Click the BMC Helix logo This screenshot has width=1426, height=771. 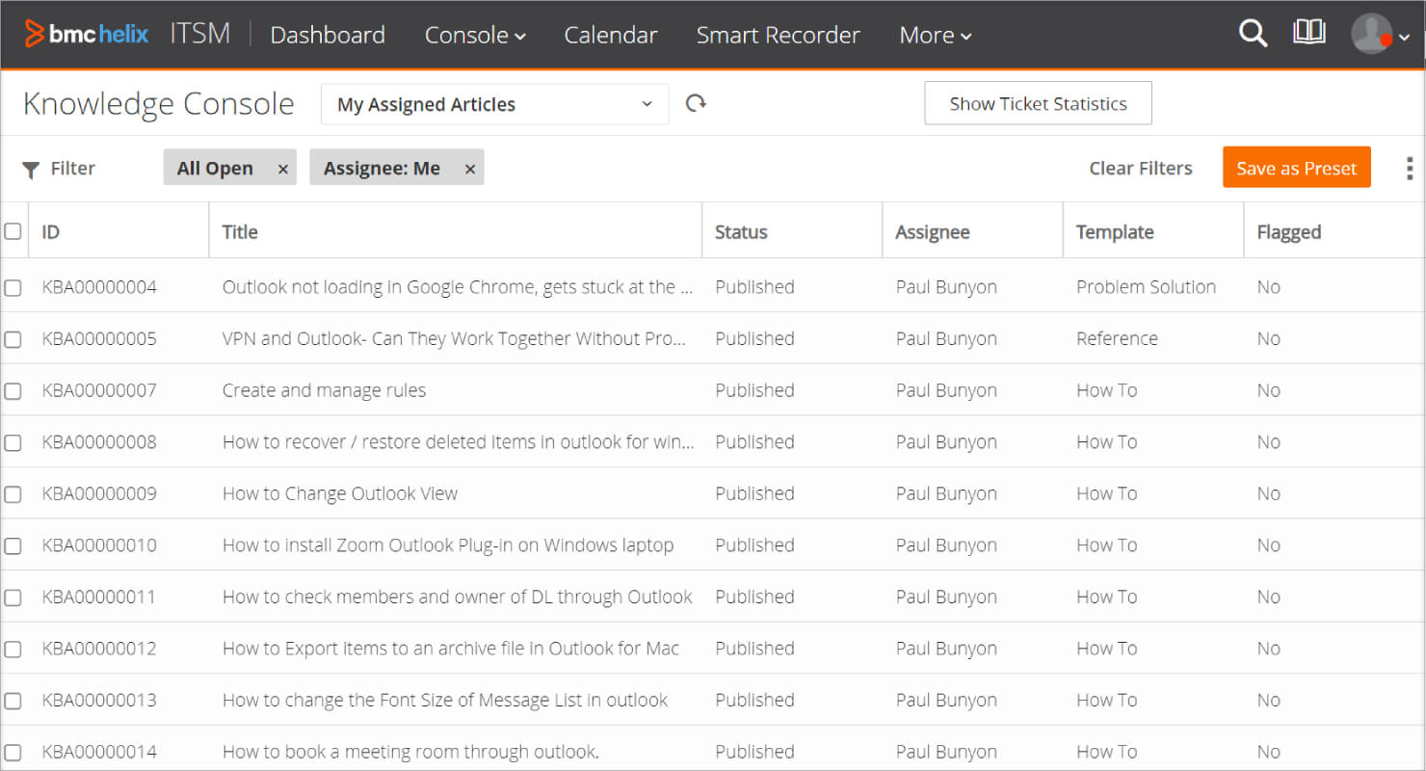coord(87,34)
